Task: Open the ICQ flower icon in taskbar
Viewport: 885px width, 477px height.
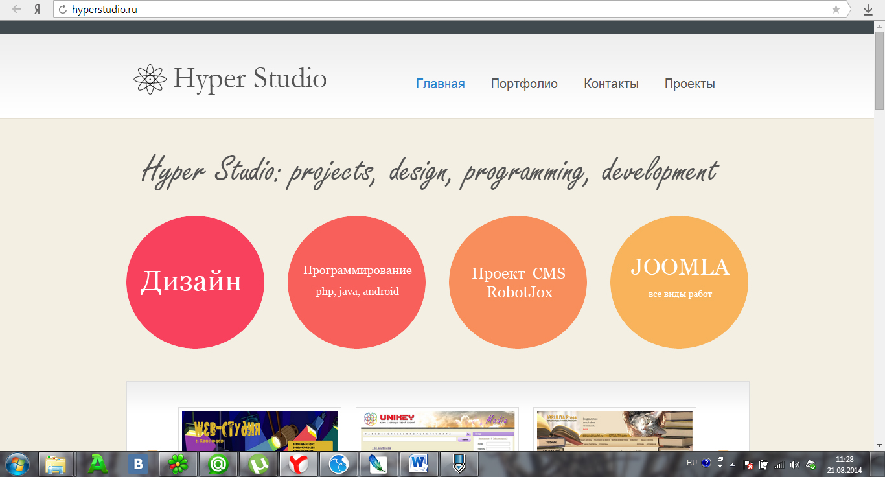Action: 178,464
